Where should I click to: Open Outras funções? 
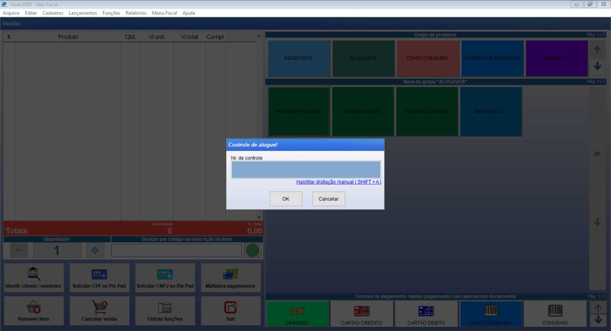[x=165, y=311]
